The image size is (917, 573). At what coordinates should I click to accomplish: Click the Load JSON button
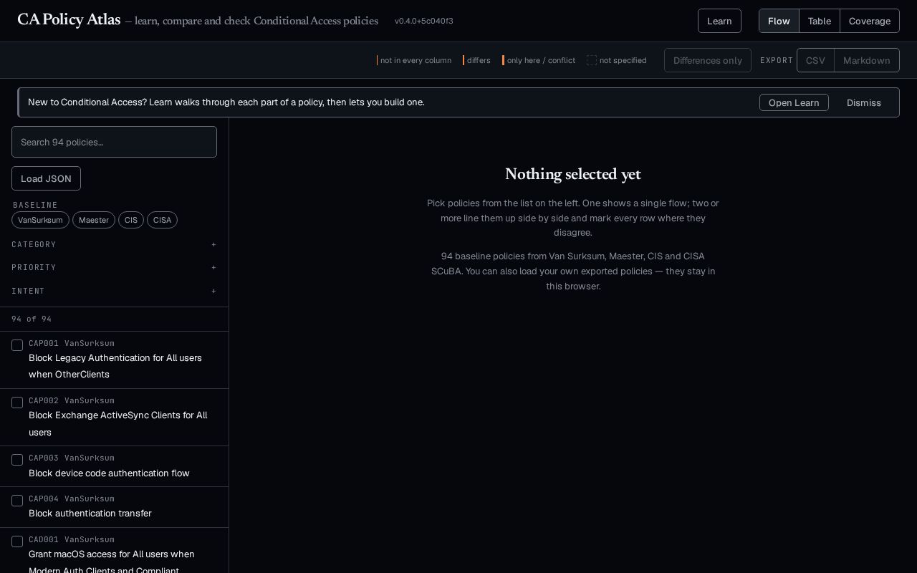(46, 178)
